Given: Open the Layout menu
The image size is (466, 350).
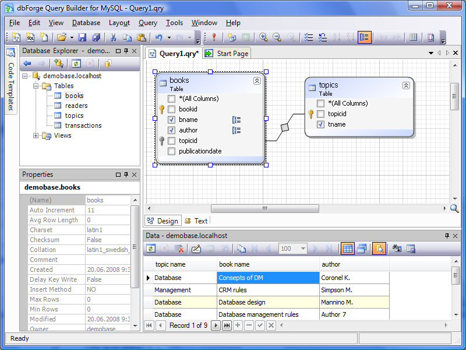Looking at the screenshot, I should click(119, 23).
